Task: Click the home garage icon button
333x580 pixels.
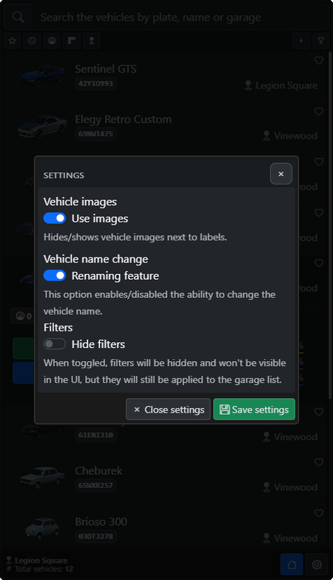Action: point(292,565)
